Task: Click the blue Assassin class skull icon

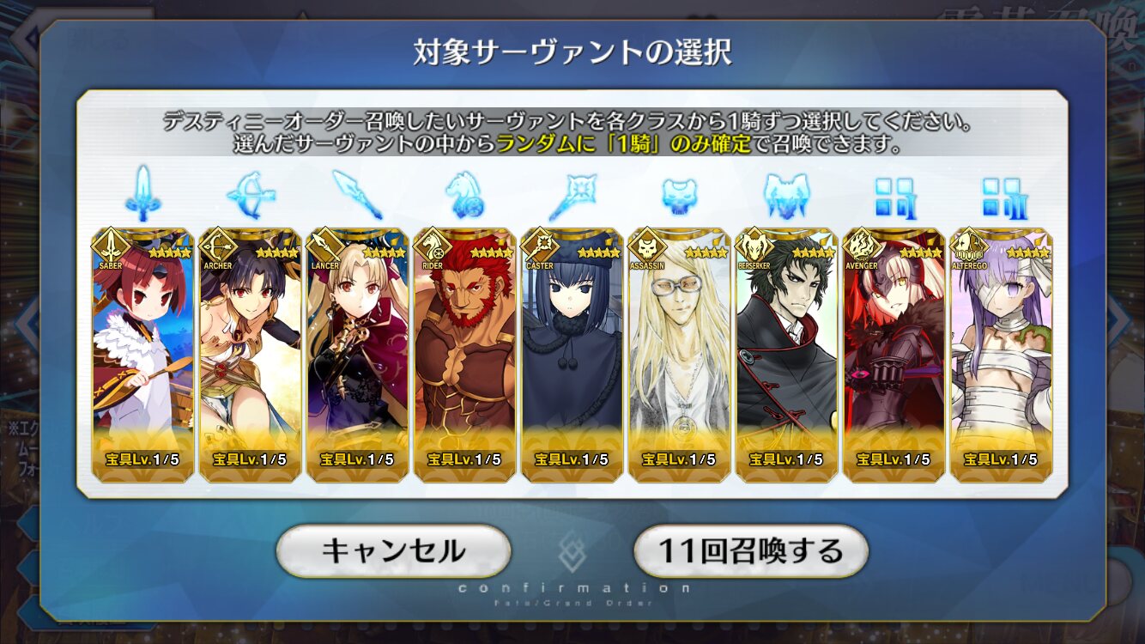Action: 679,197
